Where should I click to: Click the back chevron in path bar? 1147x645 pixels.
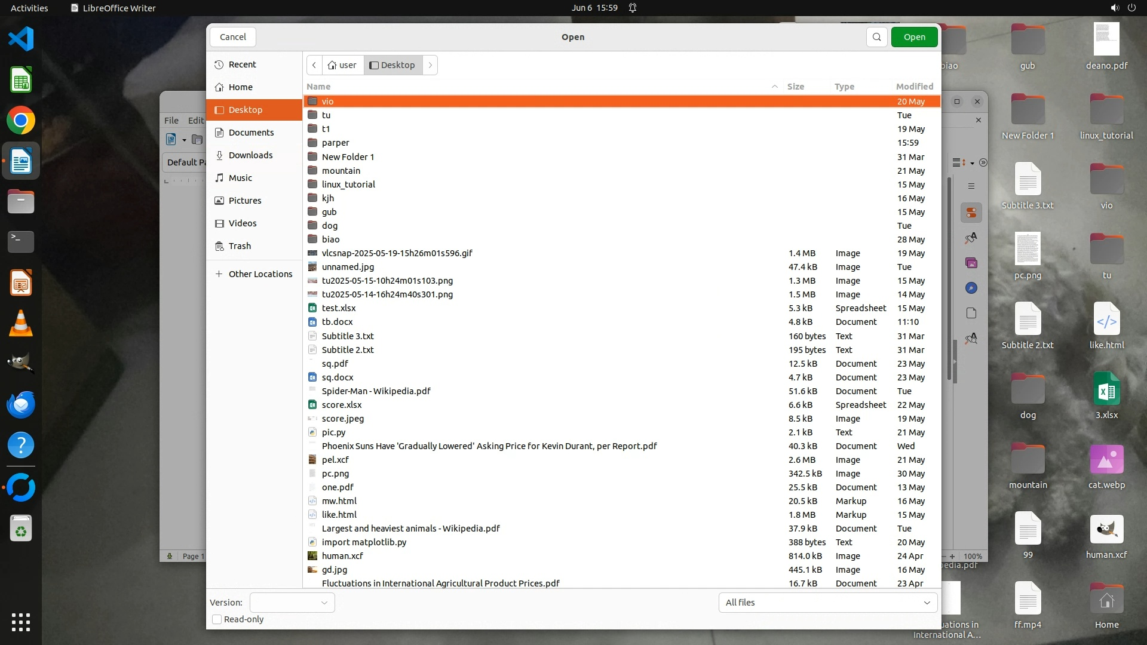click(x=314, y=65)
